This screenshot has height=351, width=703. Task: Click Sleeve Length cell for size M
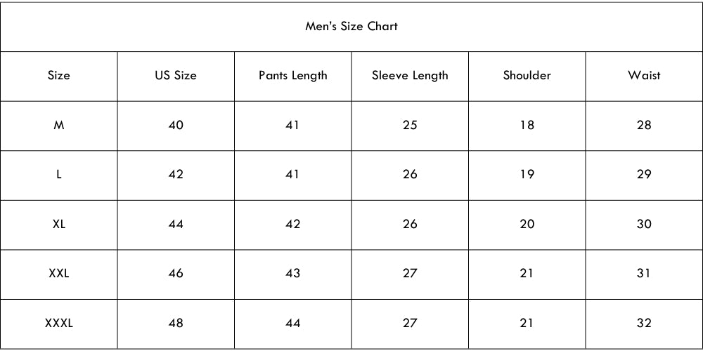pos(410,126)
